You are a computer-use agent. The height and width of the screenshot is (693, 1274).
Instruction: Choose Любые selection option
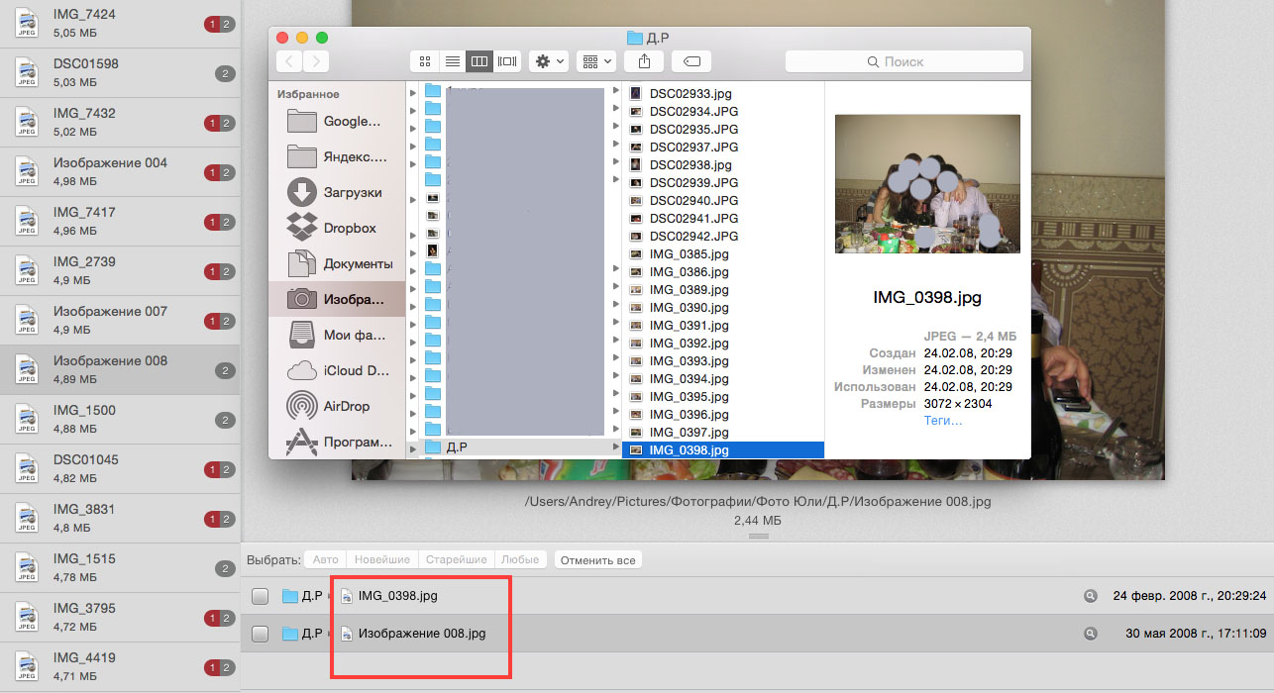520,559
